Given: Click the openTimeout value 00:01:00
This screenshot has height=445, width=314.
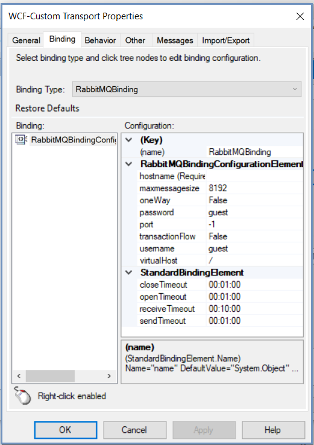Looking at the screenshot, I should click(254, 297).
